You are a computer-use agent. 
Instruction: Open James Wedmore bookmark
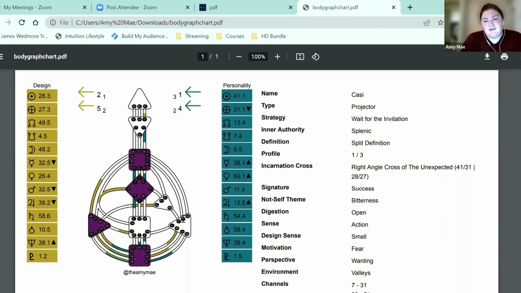[24, 36]
